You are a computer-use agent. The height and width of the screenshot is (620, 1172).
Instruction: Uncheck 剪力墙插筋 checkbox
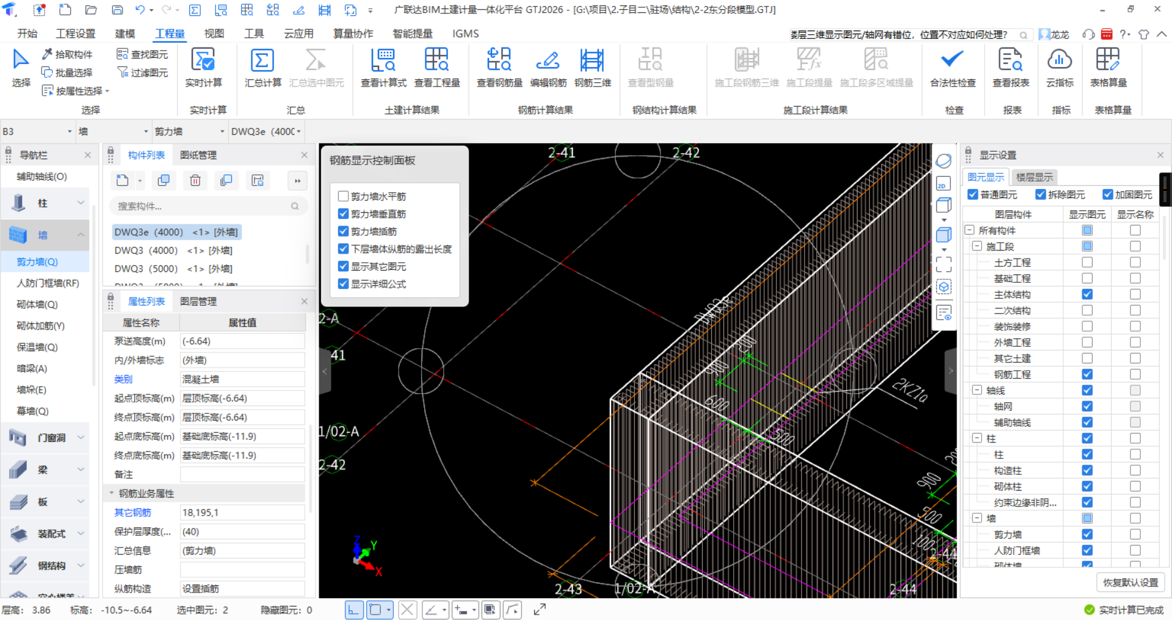click(343, 232)
